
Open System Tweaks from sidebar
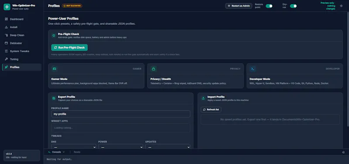22,51
